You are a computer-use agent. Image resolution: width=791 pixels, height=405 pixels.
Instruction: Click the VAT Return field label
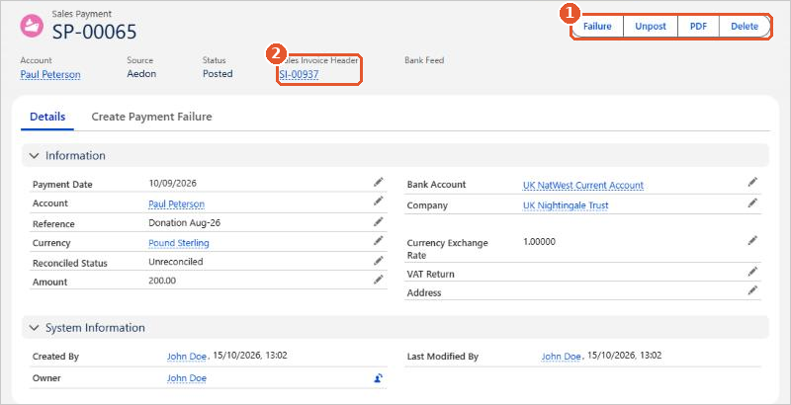430,274
